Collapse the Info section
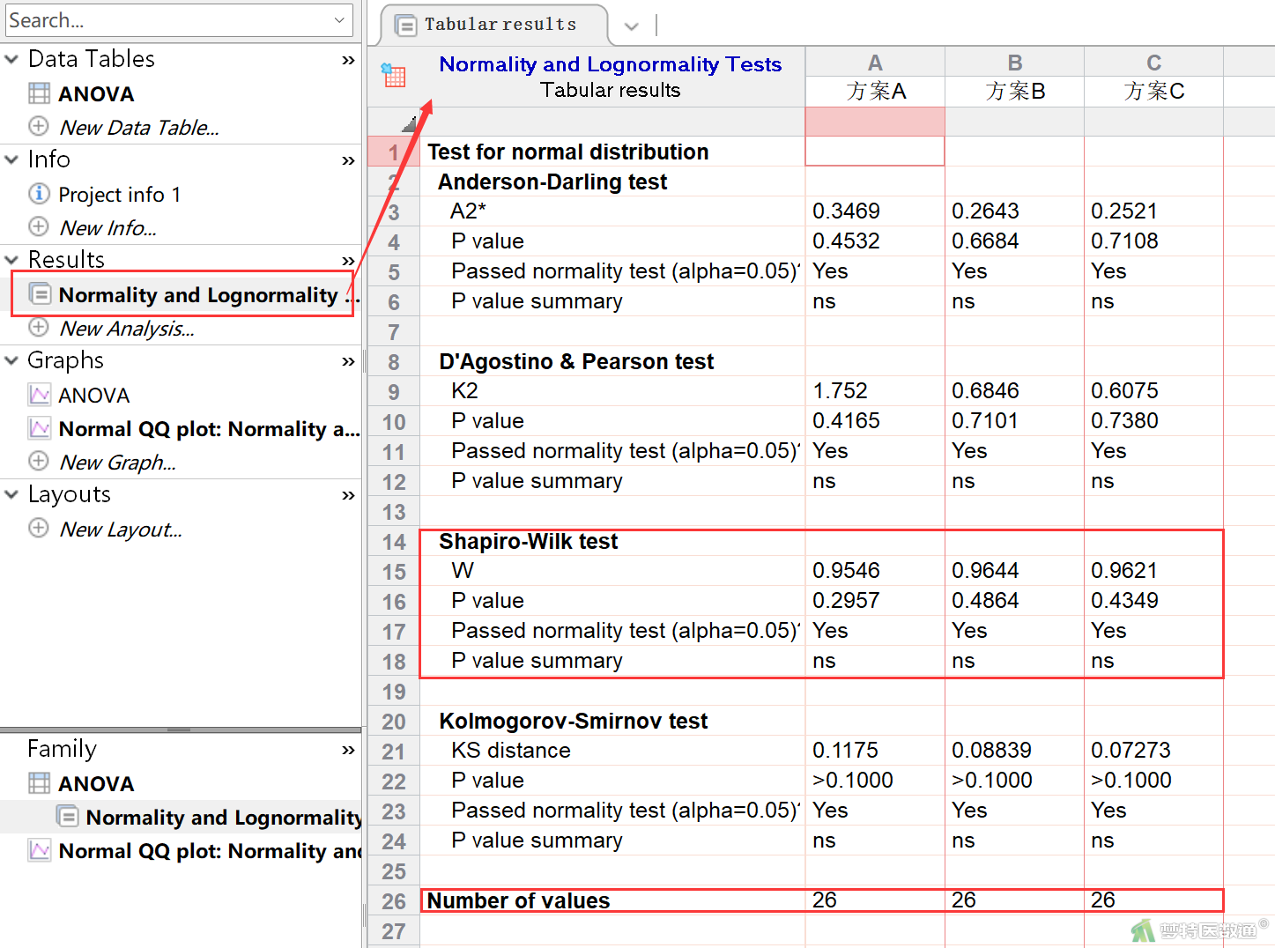This screenshot has height=948, width=1275. pyautogui.click(x=11, y=159)
